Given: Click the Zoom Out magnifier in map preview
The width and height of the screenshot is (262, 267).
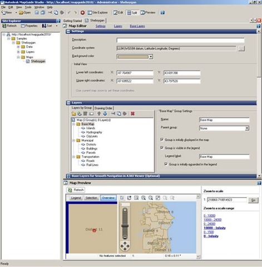Looking at the screenshot, I should [x=151, y=198].
